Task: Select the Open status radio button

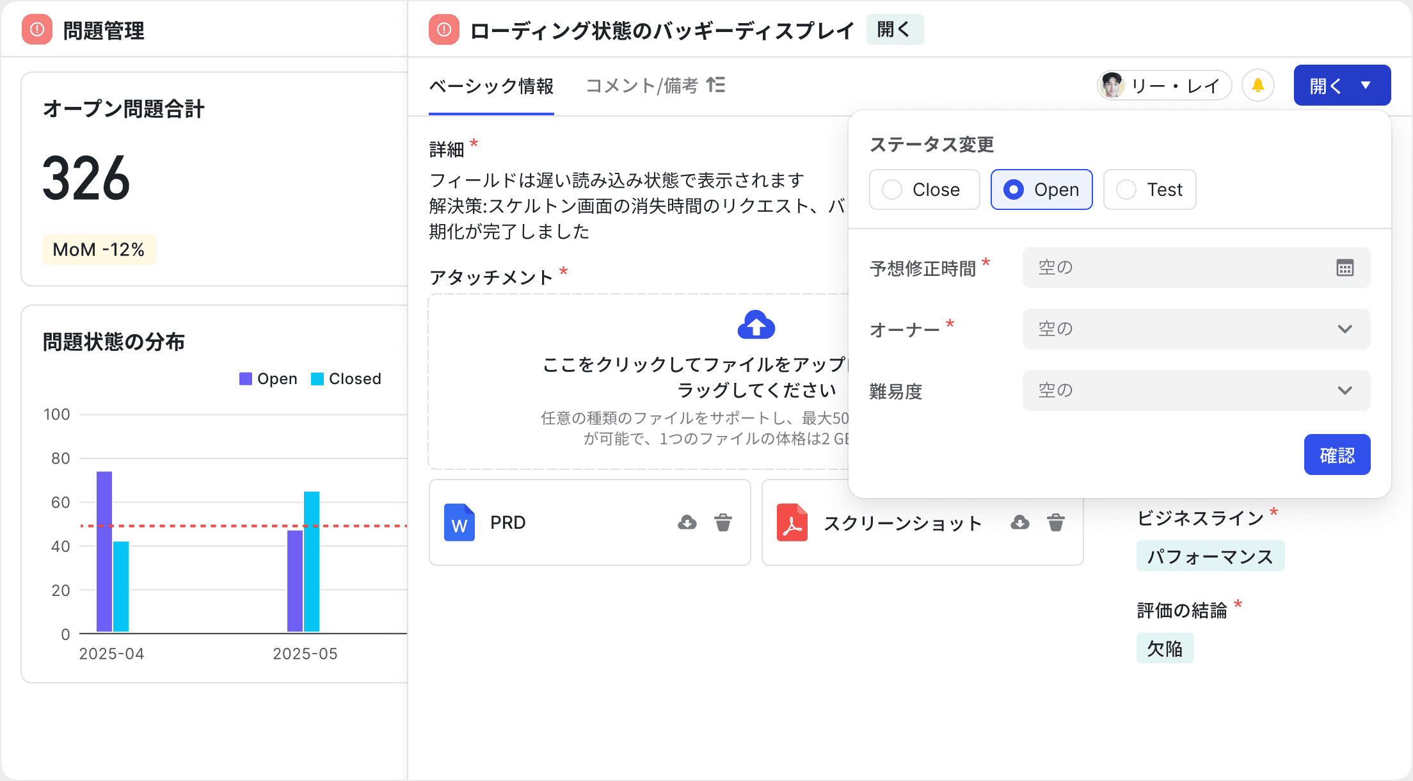Action: (1013, 189)
